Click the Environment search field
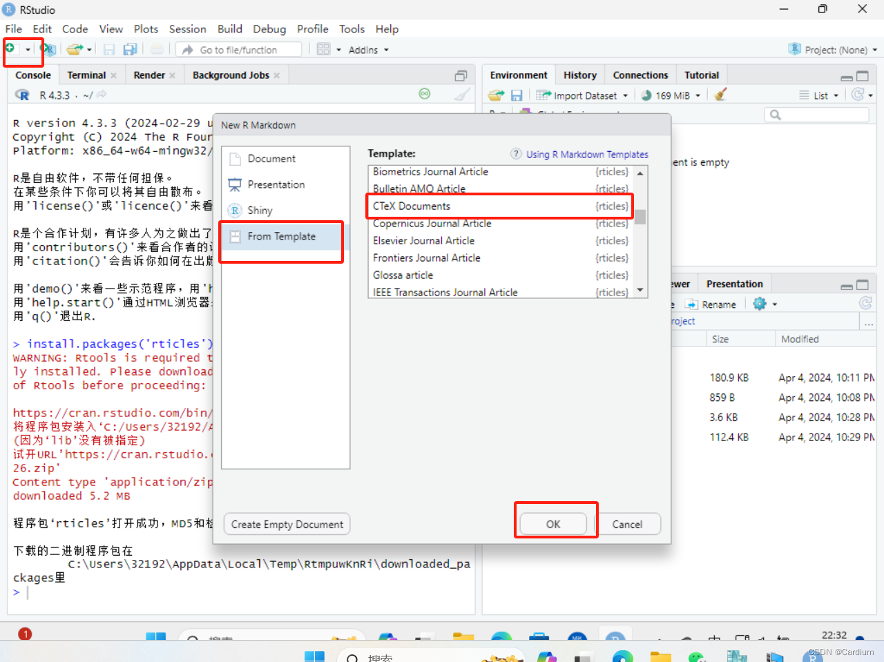The height and width of the screenshot is (662, 884). click(816, 114)
